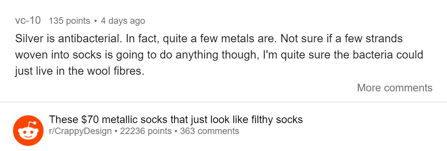Viewport: 447px width, 151px height.
Task: Click the horizontal divider below More comments
Action: pos(223,102)
